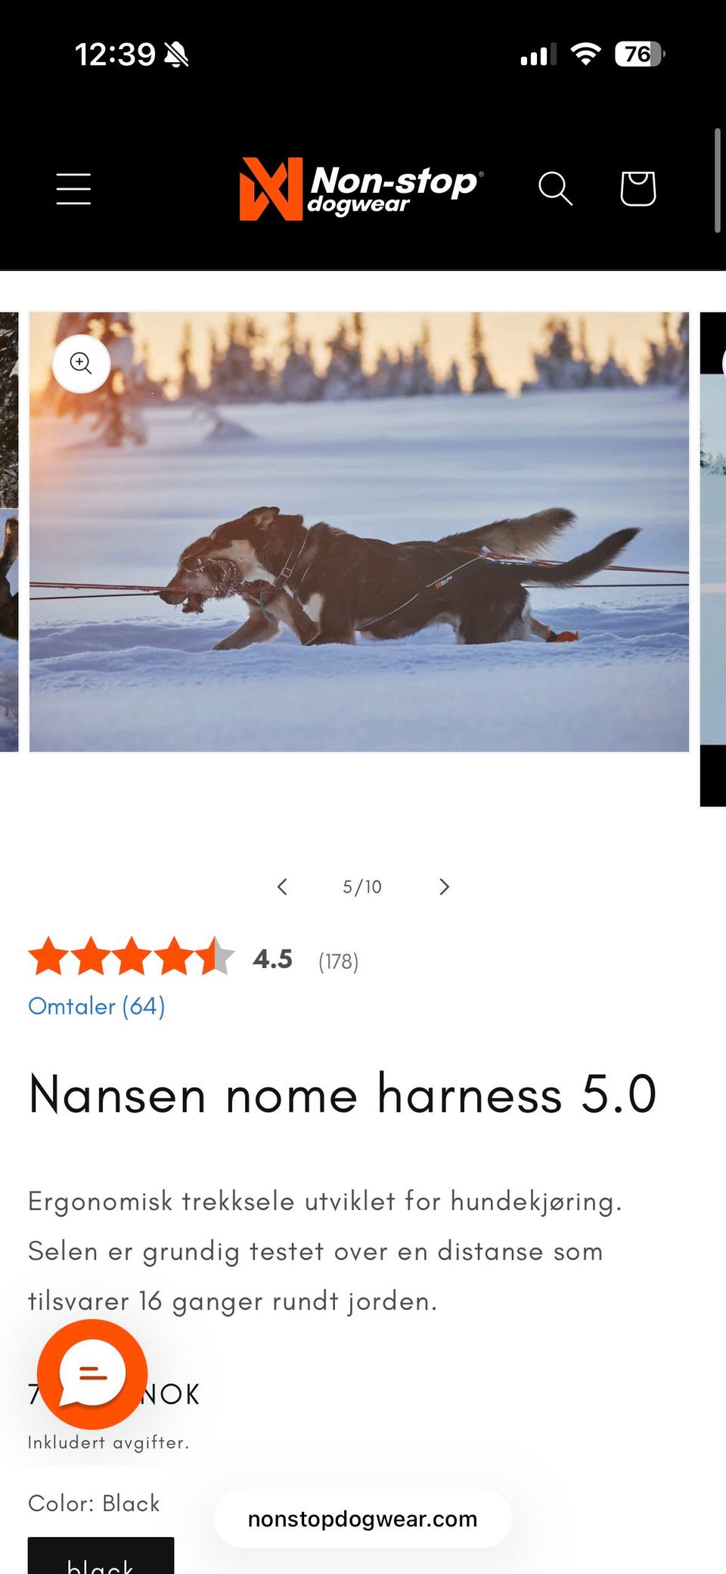Tap the image zoom magnifier icon
Screen dimensions: 726x1574
click(x=81, y=363)
